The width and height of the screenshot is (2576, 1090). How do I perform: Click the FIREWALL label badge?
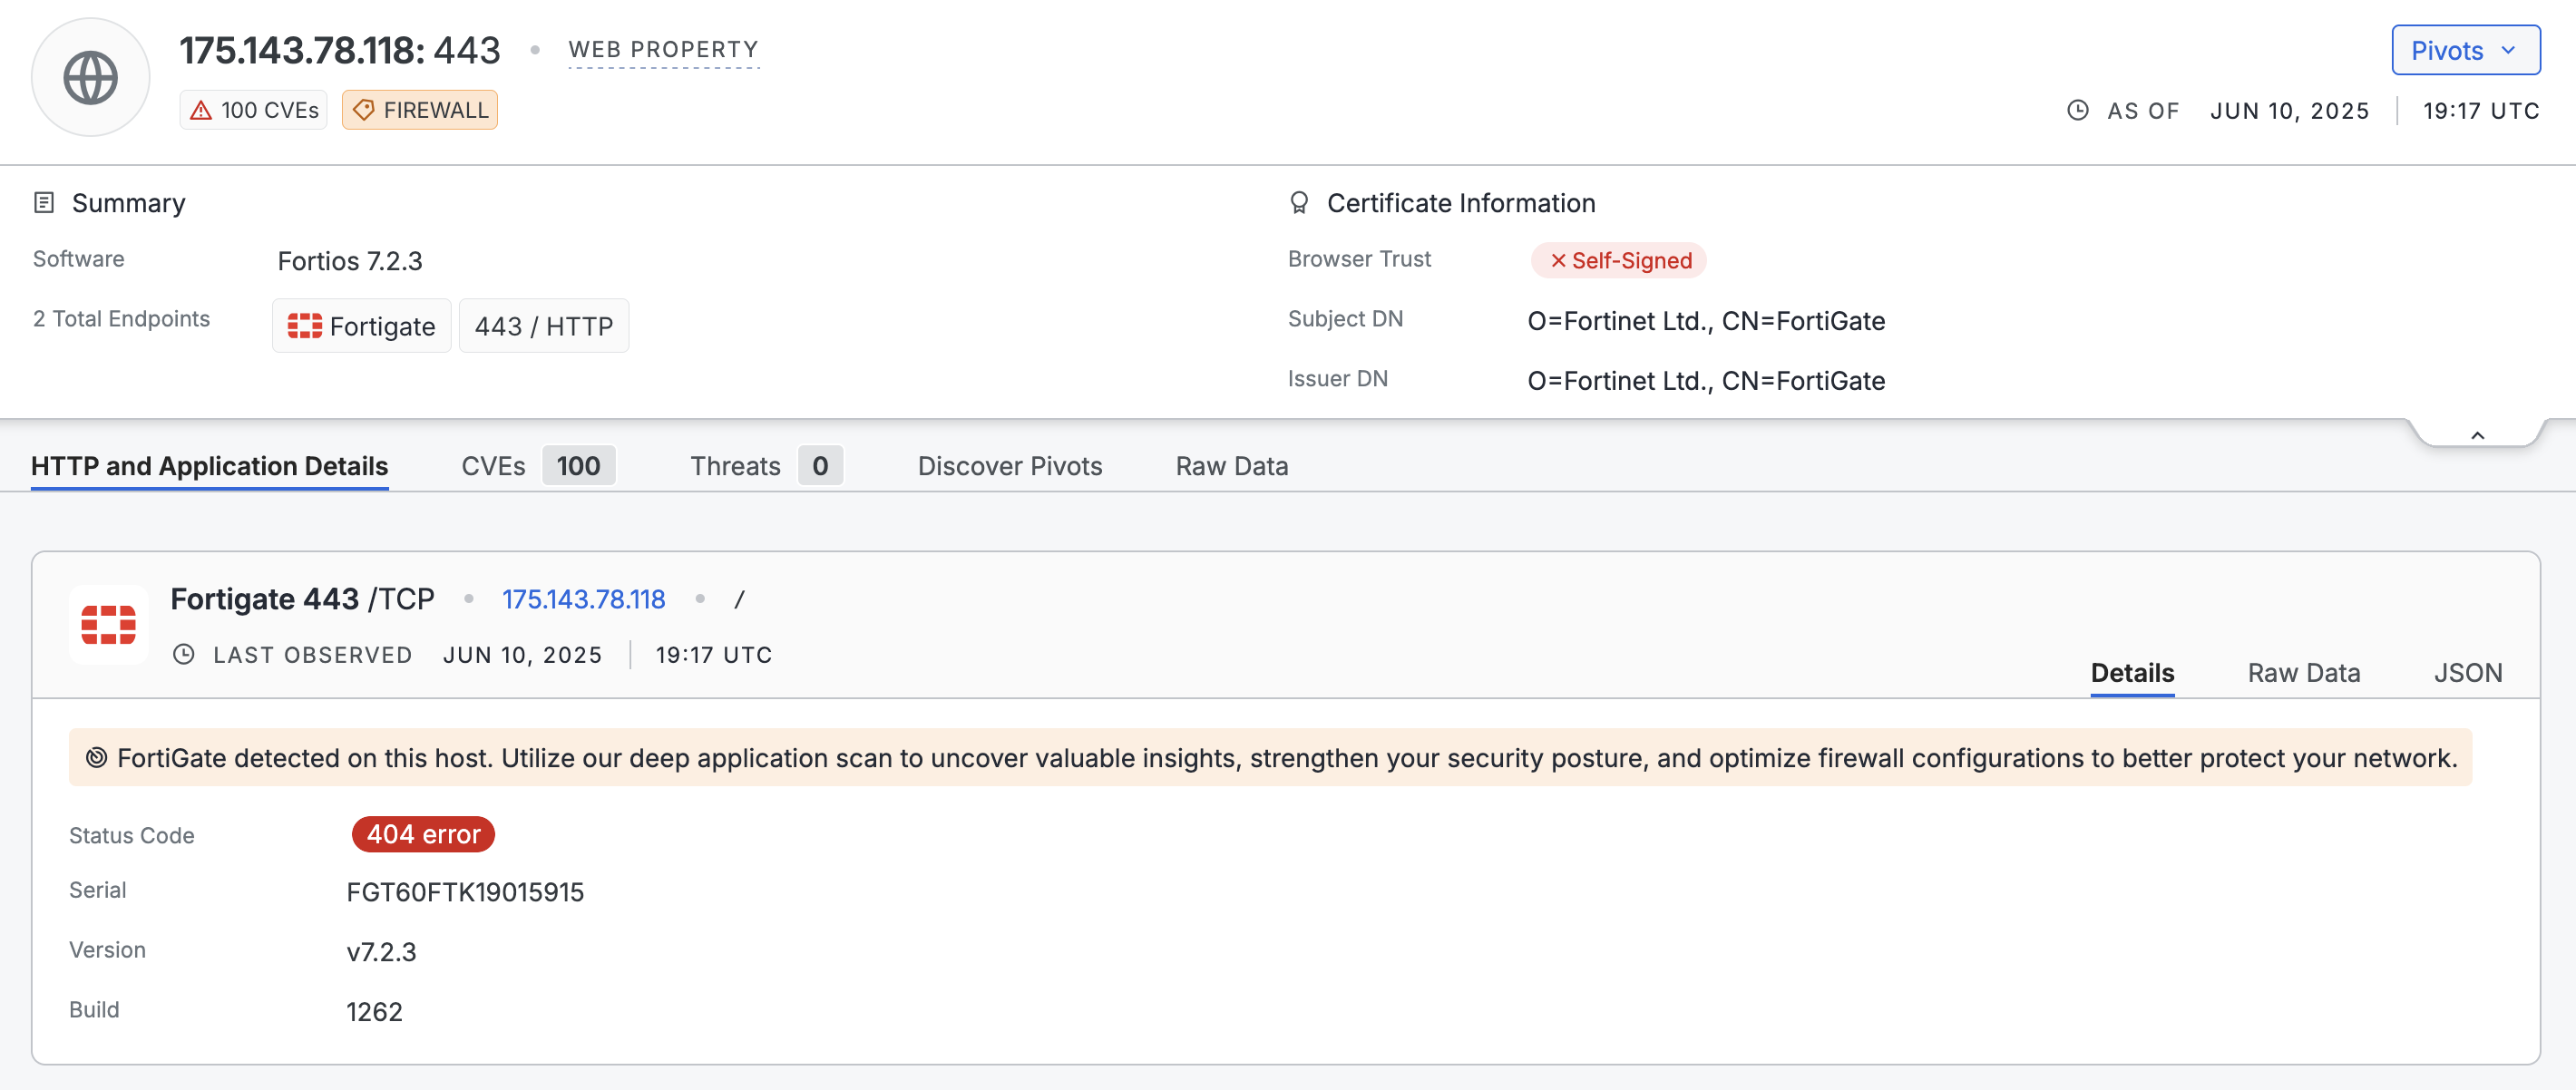point(420,110)
